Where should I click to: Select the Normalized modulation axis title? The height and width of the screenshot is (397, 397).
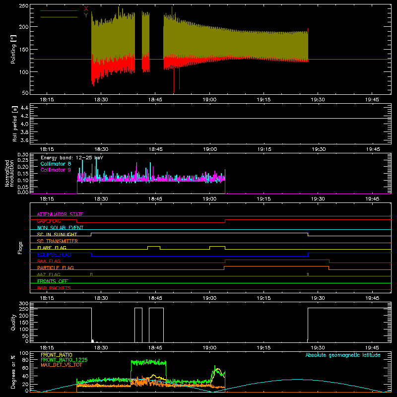pos(9,173)
